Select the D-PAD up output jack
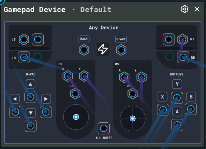206x149 pixels. 30,97
